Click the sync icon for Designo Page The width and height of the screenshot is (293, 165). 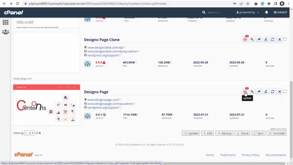pos(273,92)
